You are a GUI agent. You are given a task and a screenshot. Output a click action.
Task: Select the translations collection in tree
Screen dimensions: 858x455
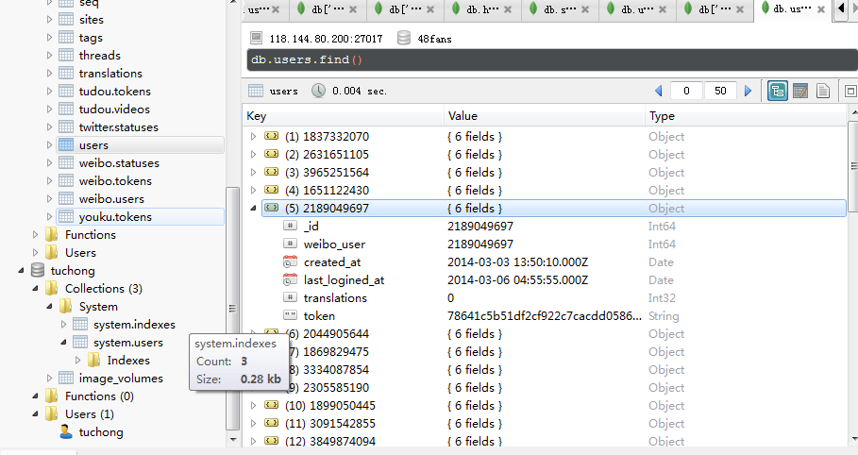point(110,74)
